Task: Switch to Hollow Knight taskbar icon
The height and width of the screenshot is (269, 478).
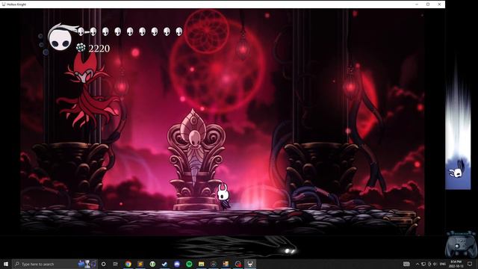Action: [x=250, y=264]
